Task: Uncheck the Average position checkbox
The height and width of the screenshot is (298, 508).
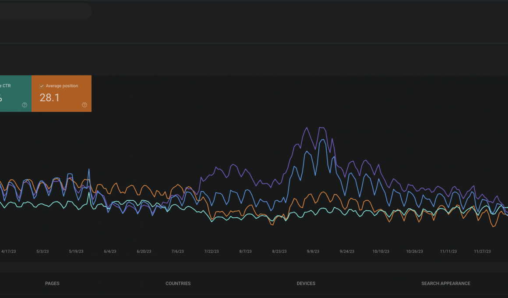Action: click(x=42, y=86)
